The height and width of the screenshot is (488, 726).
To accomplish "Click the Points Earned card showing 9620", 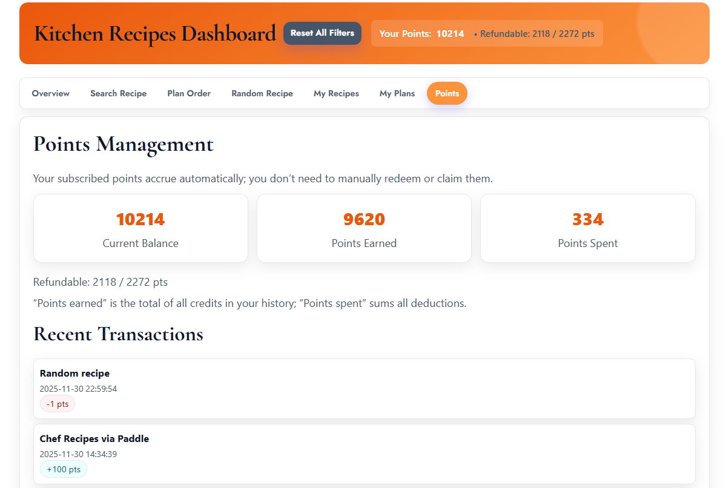I will click(x=364, y=228).
